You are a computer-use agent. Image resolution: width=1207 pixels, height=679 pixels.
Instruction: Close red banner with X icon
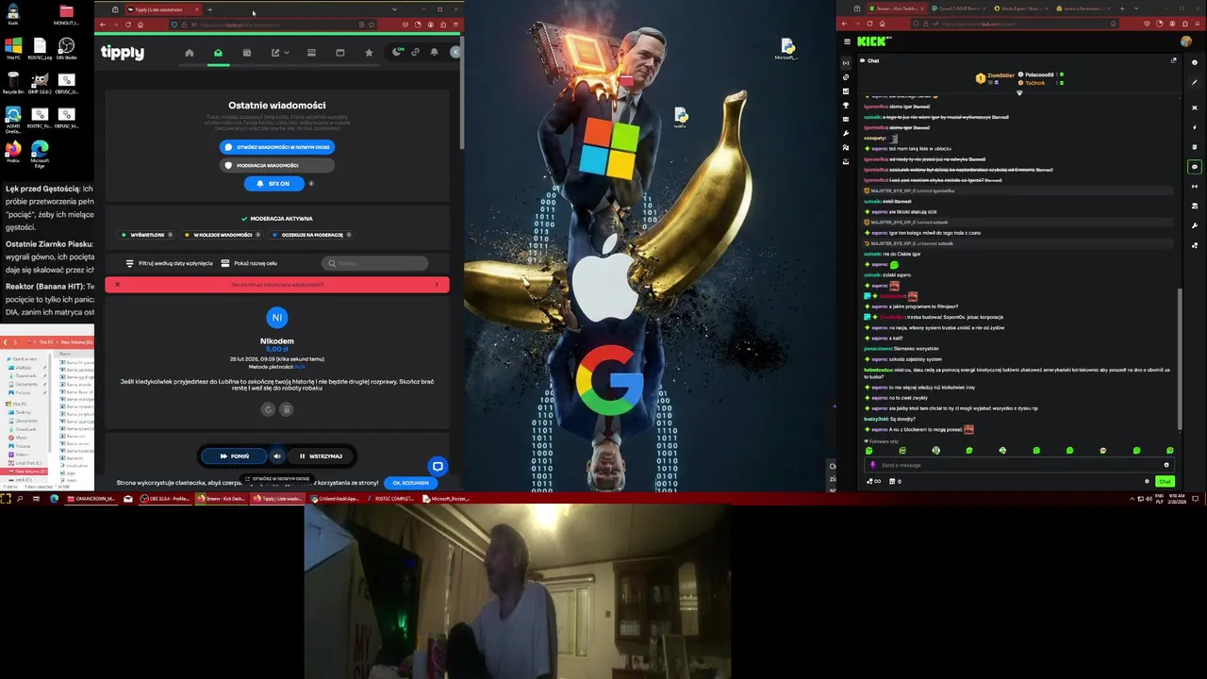pos(117,284)
